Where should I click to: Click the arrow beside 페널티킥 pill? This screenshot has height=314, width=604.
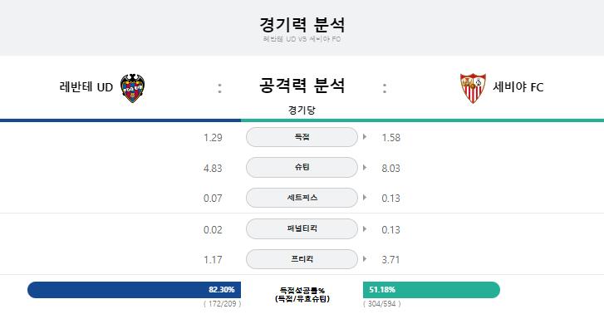click(365, 228)
